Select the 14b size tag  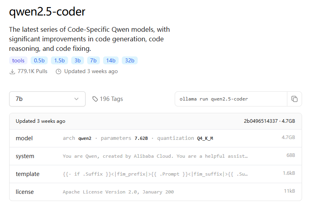(x=111, y=60)
